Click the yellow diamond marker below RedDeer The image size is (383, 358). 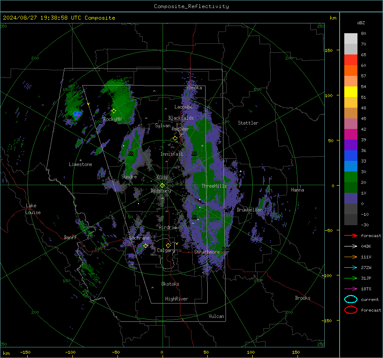(175, 138)
